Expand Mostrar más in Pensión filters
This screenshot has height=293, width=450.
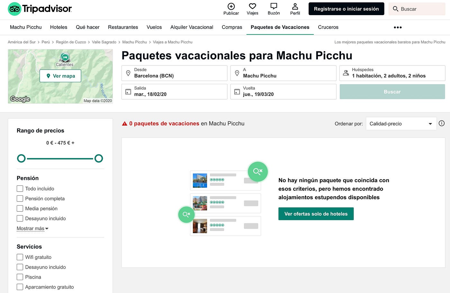(x=32, y=228)
